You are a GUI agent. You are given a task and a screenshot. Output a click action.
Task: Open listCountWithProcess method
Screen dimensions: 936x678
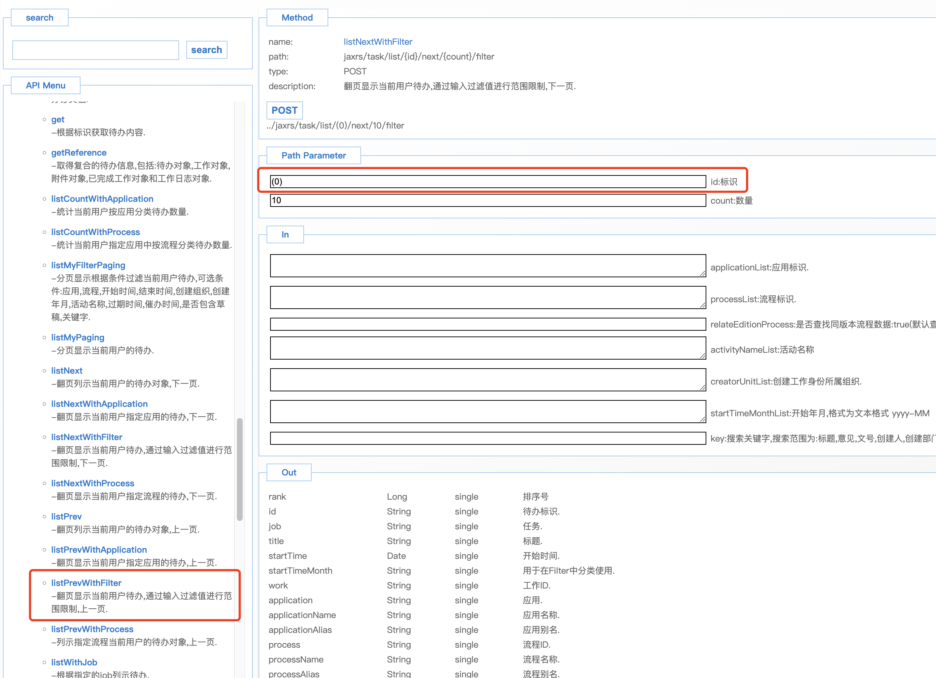point(95,232)
